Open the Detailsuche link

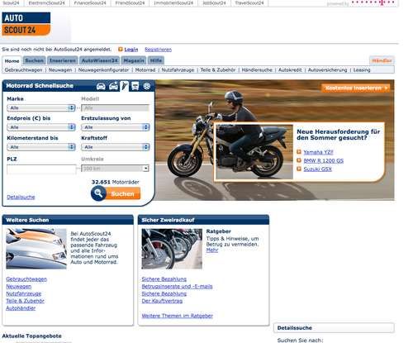click(x=21, y=197)
